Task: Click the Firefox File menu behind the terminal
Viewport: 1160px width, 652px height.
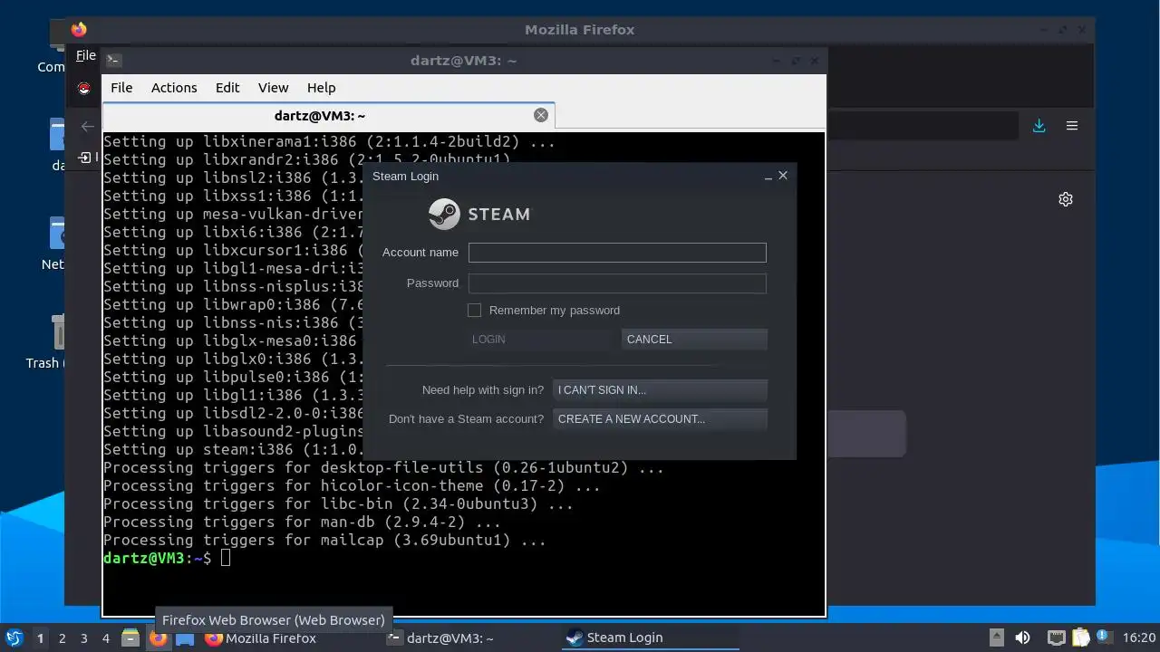Action: (x=86, y=55)
